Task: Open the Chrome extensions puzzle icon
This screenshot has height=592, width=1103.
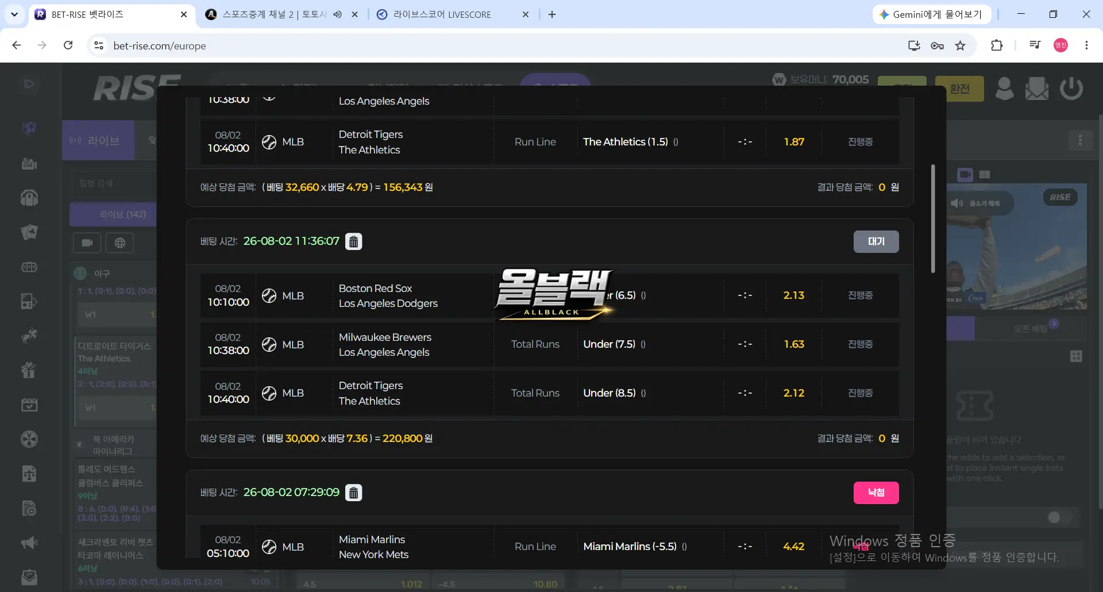Action: coord(997,45)
